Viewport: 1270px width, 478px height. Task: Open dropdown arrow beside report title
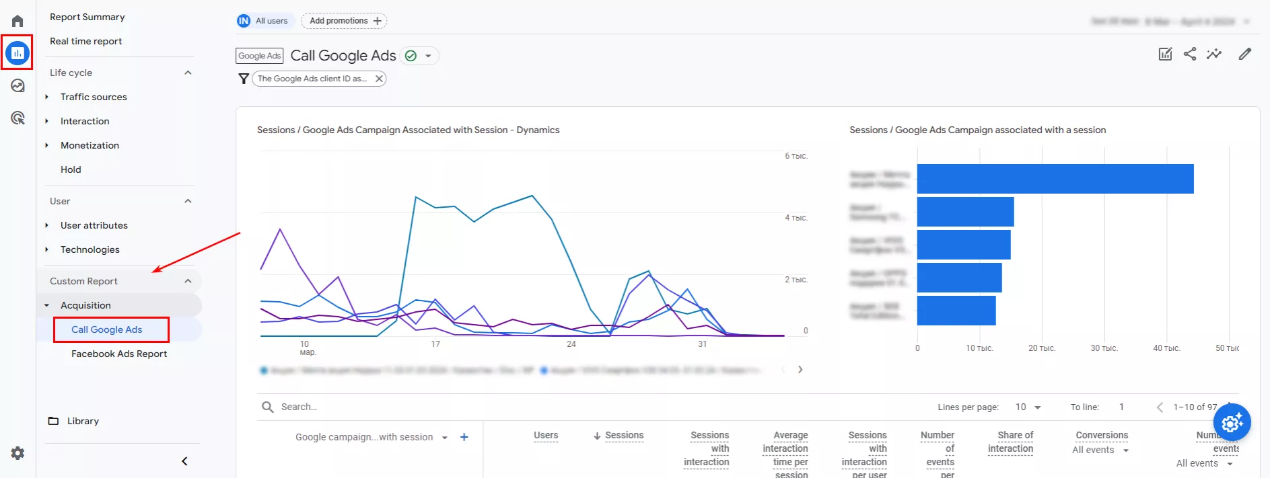[x=428, y=56]
